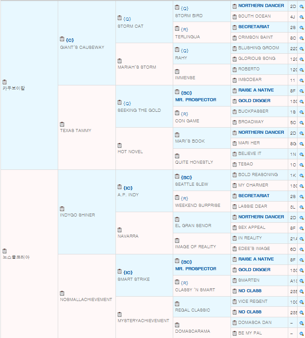305x338 pixels.
Task: Click the clipboard icon above SMART STRIKE
Action: coord(119,271)
